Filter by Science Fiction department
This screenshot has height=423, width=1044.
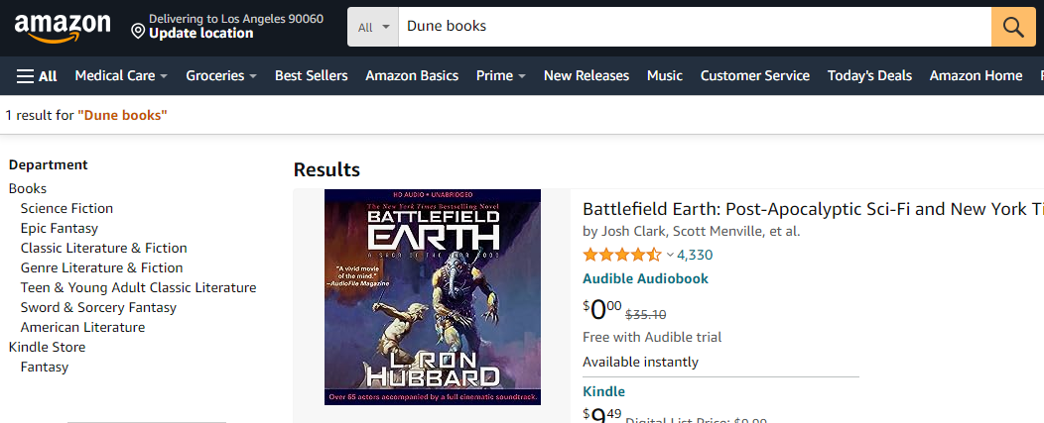pos(66,208)
